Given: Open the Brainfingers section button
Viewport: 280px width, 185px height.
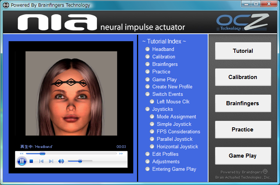Looking at the screenshot, I should click(243, 103).
